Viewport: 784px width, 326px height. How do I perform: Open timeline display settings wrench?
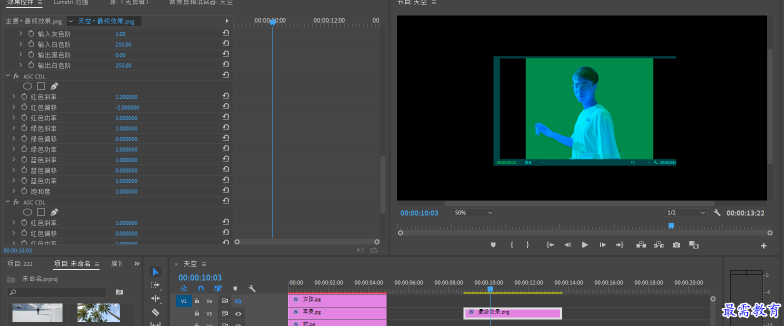[252, 288]
